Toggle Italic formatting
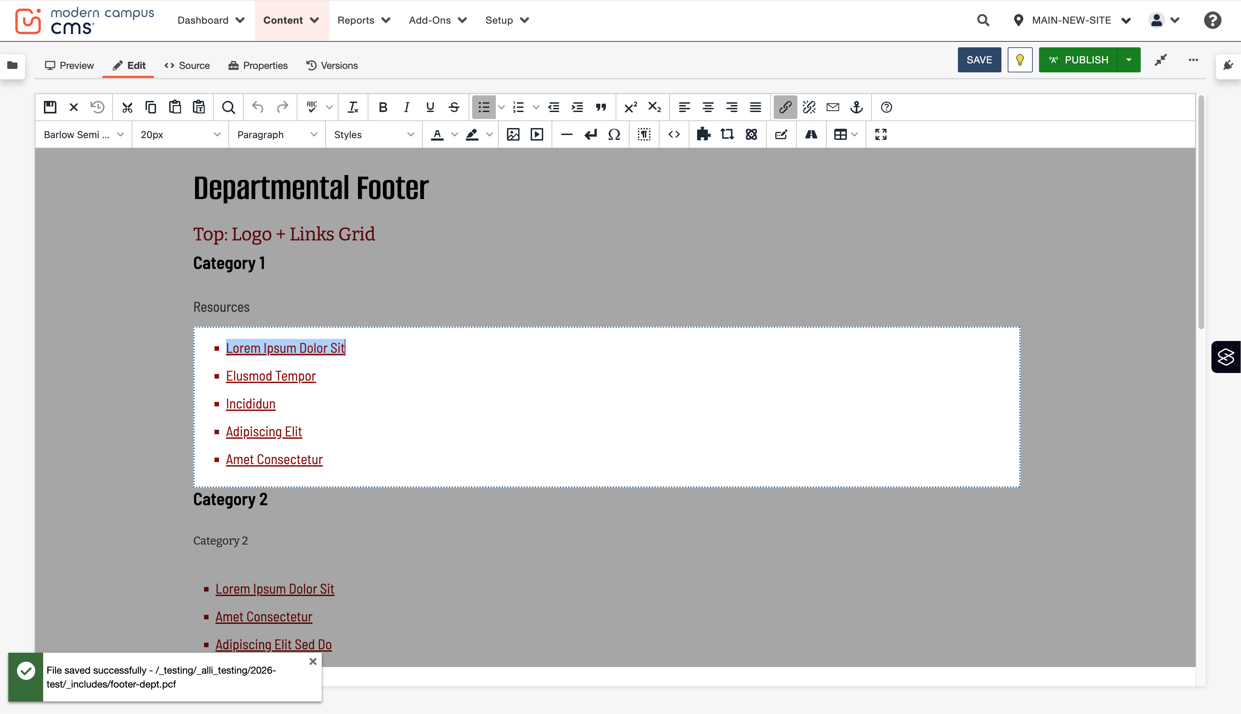The width and height of the screenshot is (1241, 714). point(406,107)
